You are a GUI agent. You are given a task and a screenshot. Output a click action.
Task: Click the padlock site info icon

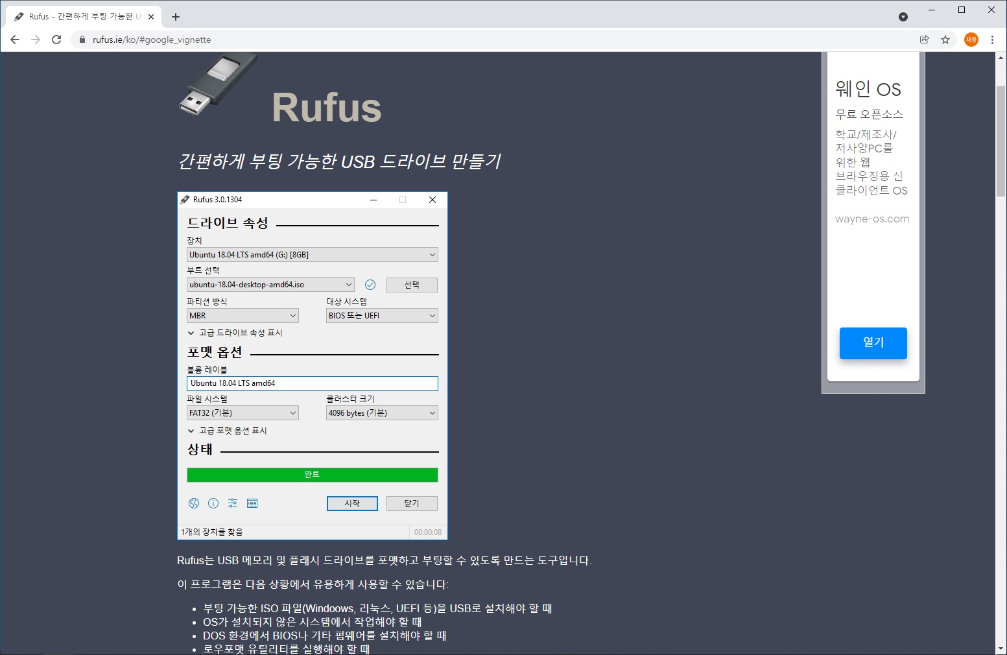tap(82, 40)
